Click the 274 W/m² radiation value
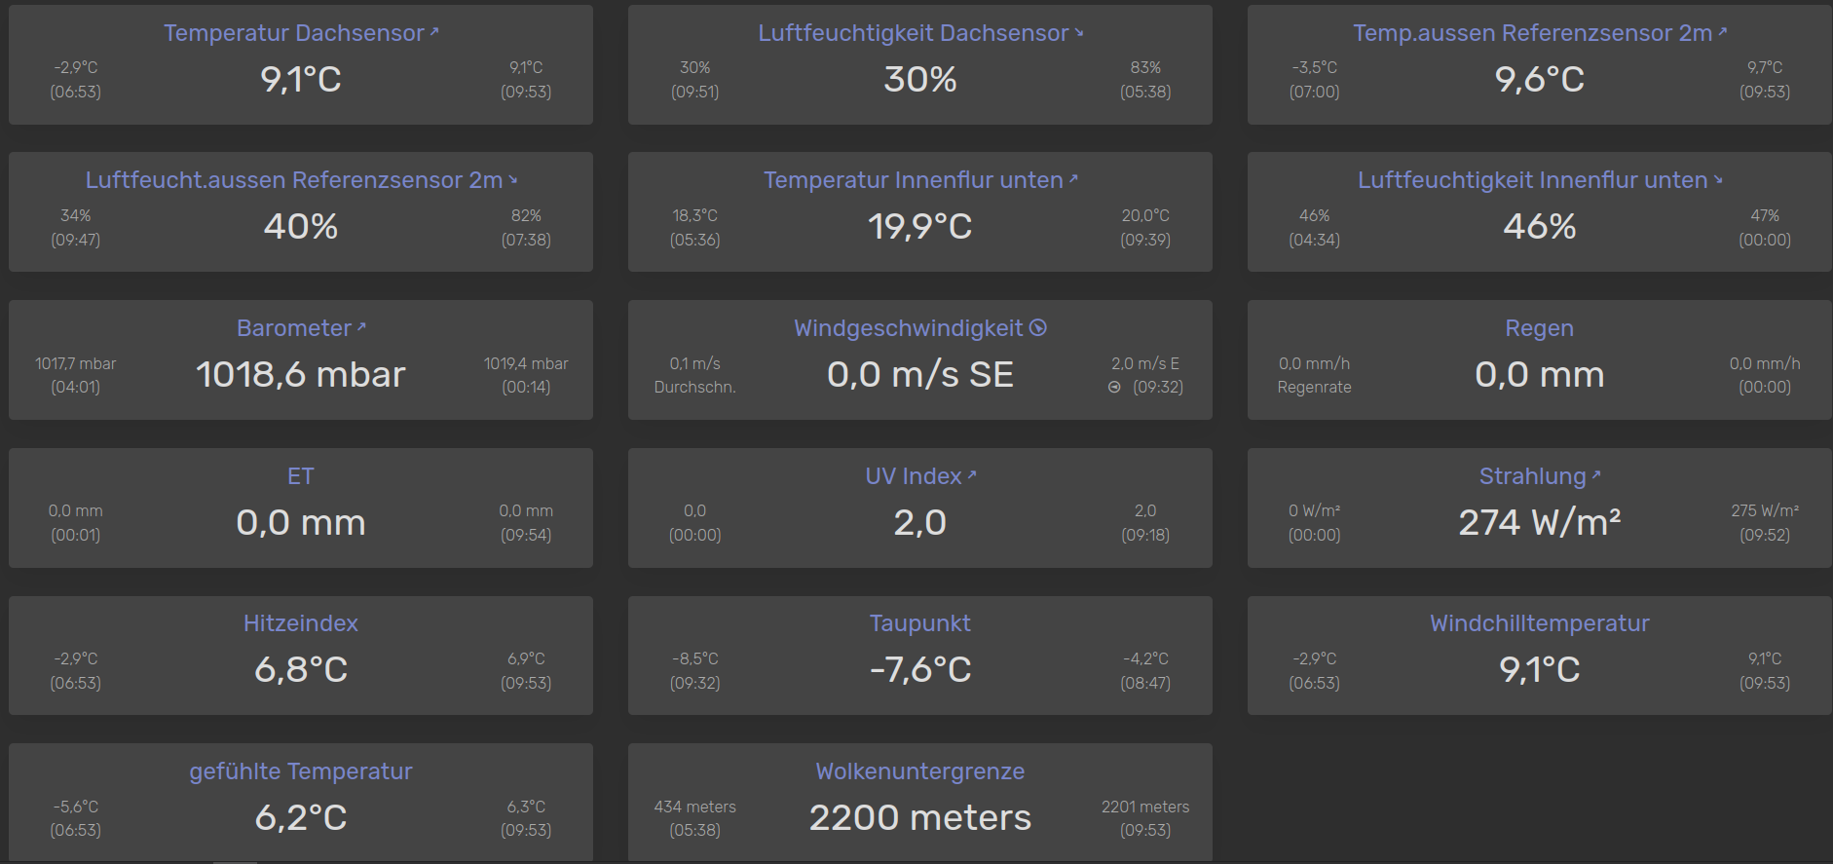 click(1539, 522)
